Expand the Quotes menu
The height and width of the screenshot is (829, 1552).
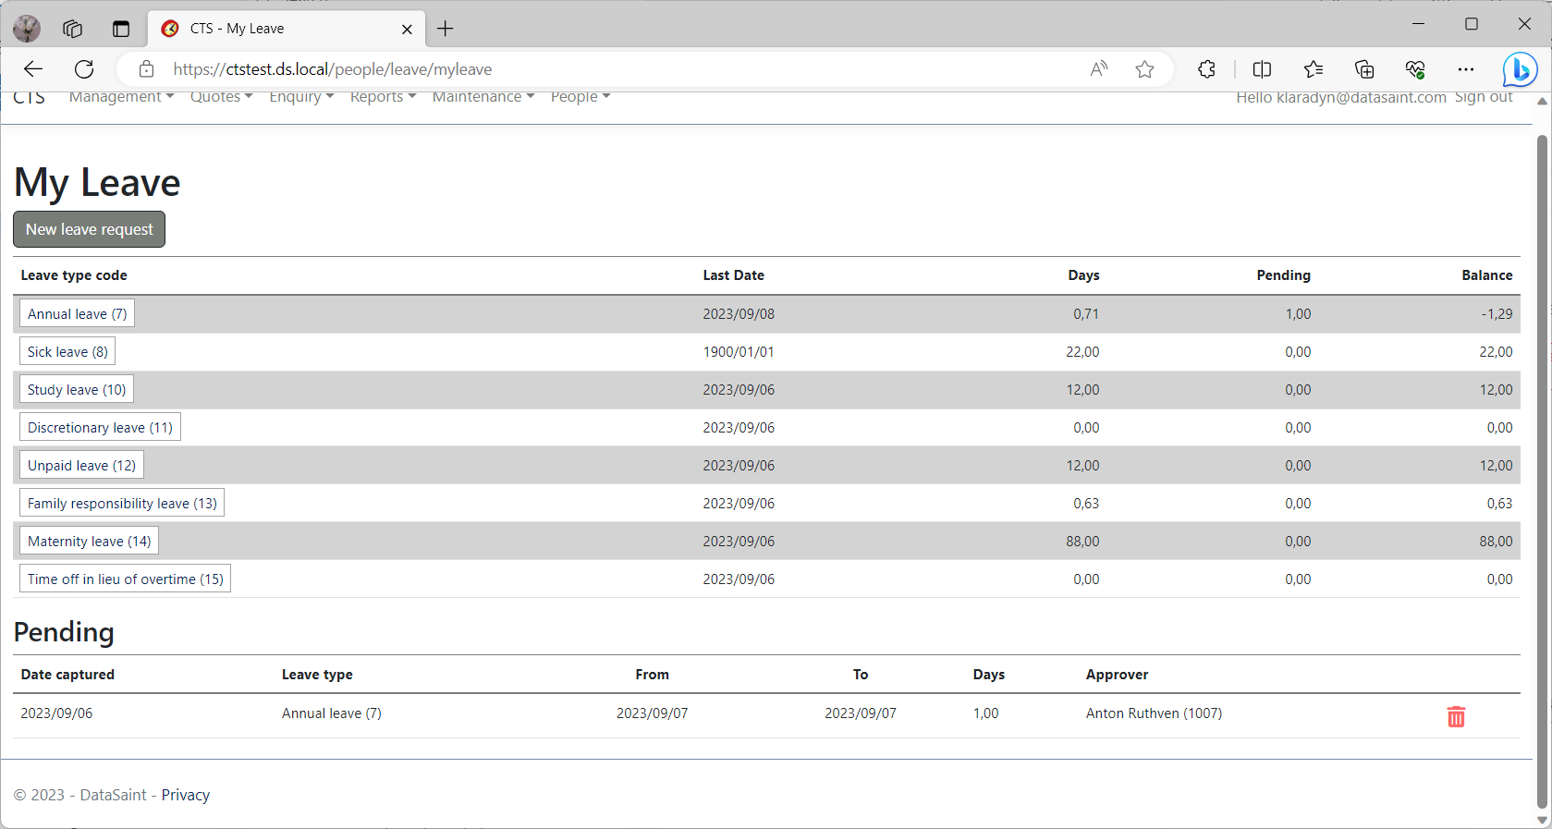point(221,96)
